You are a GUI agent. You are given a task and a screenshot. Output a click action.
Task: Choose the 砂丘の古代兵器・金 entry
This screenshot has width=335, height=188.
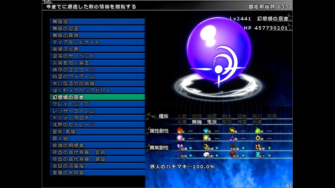97,152
